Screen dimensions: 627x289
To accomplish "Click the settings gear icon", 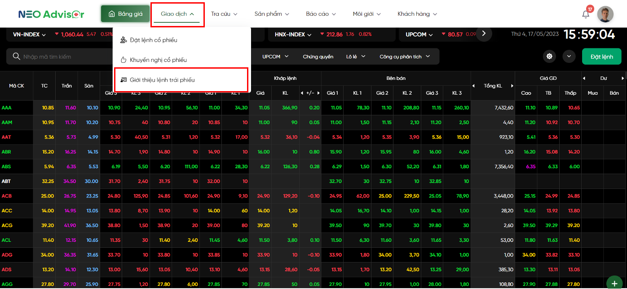I will [549, 57].
